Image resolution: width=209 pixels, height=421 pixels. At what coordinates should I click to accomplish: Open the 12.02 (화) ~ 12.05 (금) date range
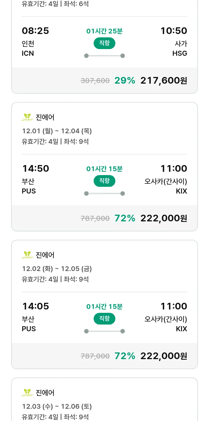pyautogui.click(x=57, y=268)
